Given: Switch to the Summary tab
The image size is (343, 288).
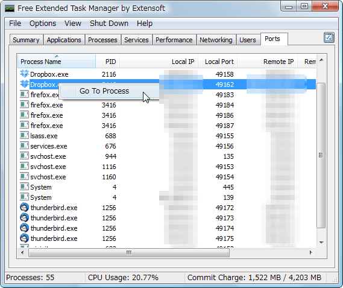Looking at the screenshot, I should pyautogui.click(x=26, y=40).
